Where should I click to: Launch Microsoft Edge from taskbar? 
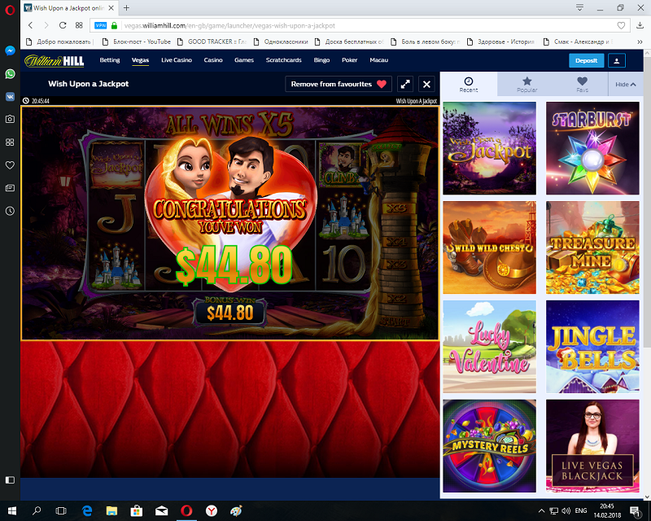[87, 510]
